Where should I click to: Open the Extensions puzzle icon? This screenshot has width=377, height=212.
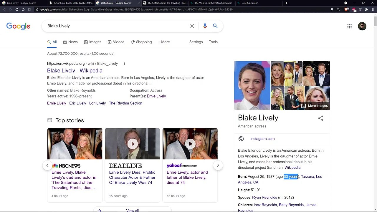point(366,9)
